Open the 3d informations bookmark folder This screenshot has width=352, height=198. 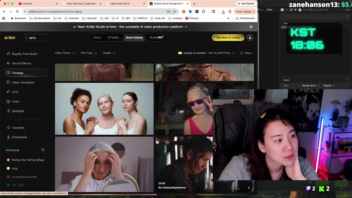(40, 18)
